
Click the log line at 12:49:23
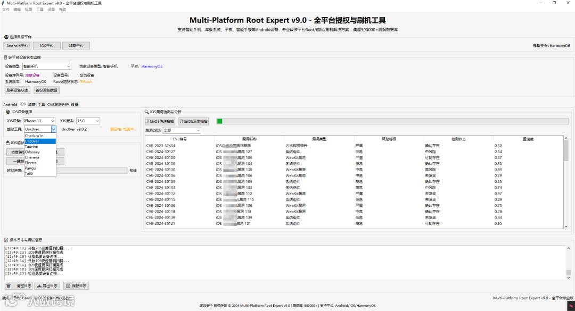tap(34, 274)
